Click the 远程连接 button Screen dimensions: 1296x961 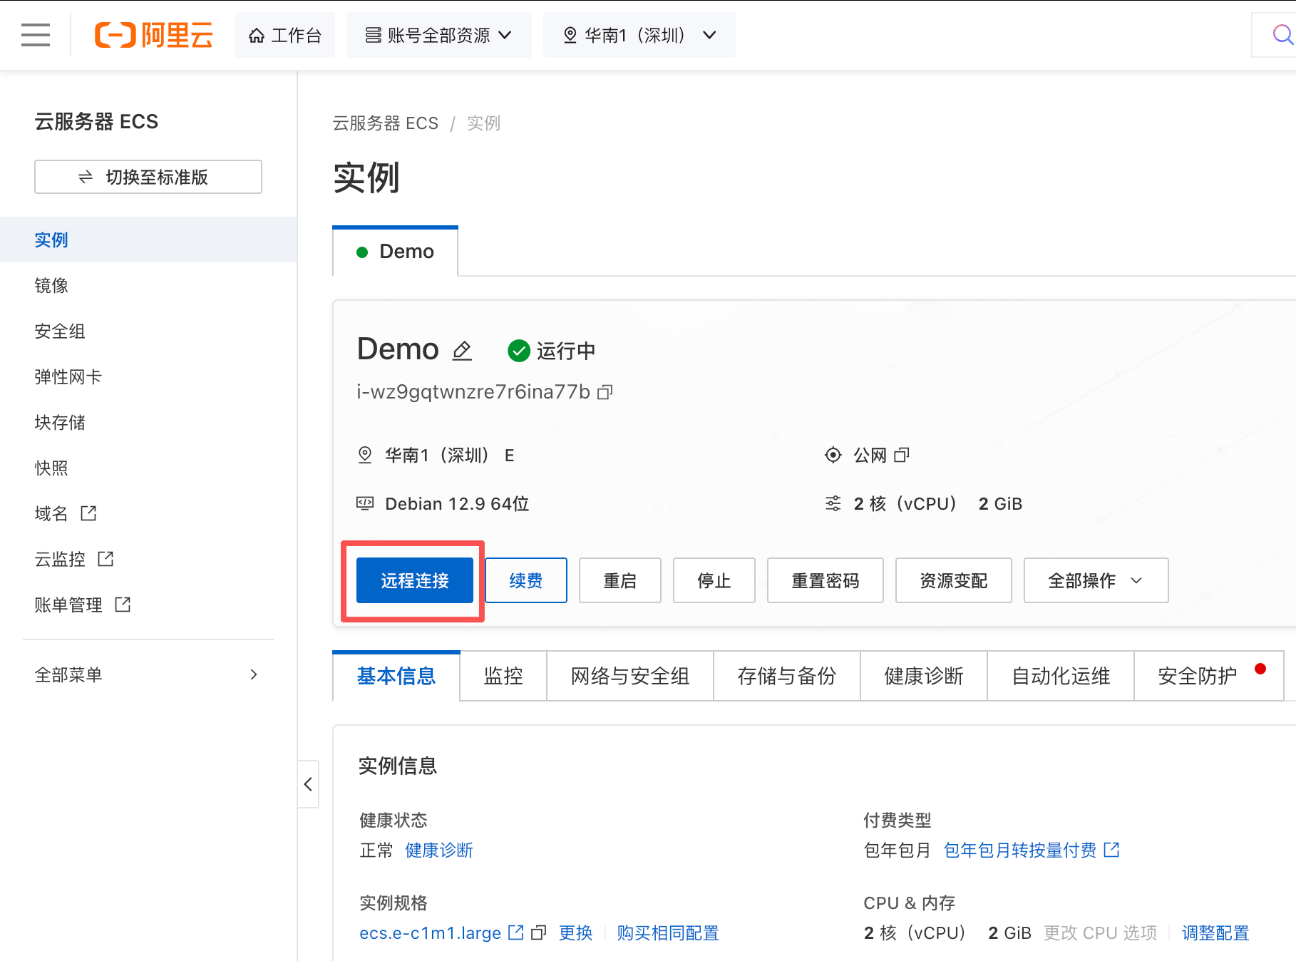pos(415,580)
